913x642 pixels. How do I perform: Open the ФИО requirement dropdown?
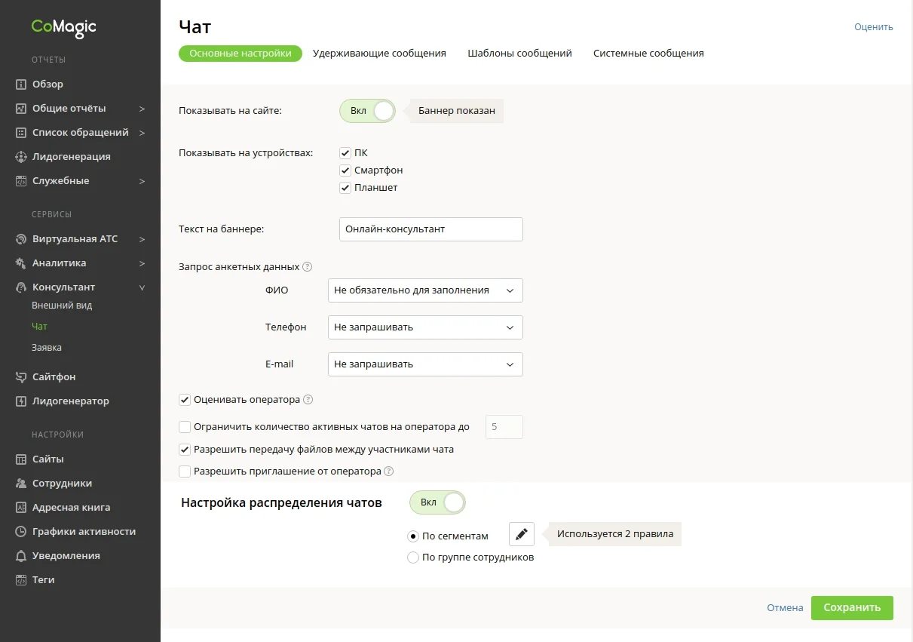click(425, 290)
